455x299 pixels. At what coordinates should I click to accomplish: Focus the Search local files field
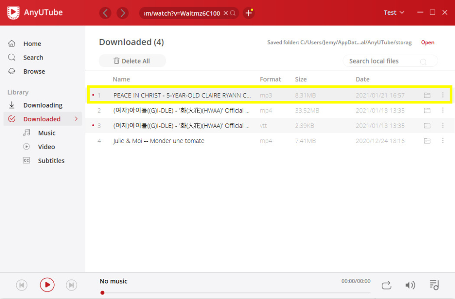click(x=390, y=61)
